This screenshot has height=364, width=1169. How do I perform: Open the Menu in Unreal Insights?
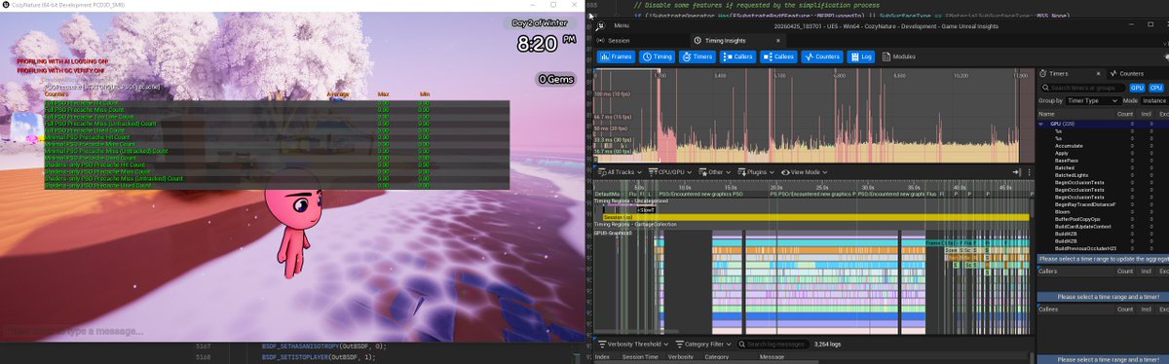622,26
